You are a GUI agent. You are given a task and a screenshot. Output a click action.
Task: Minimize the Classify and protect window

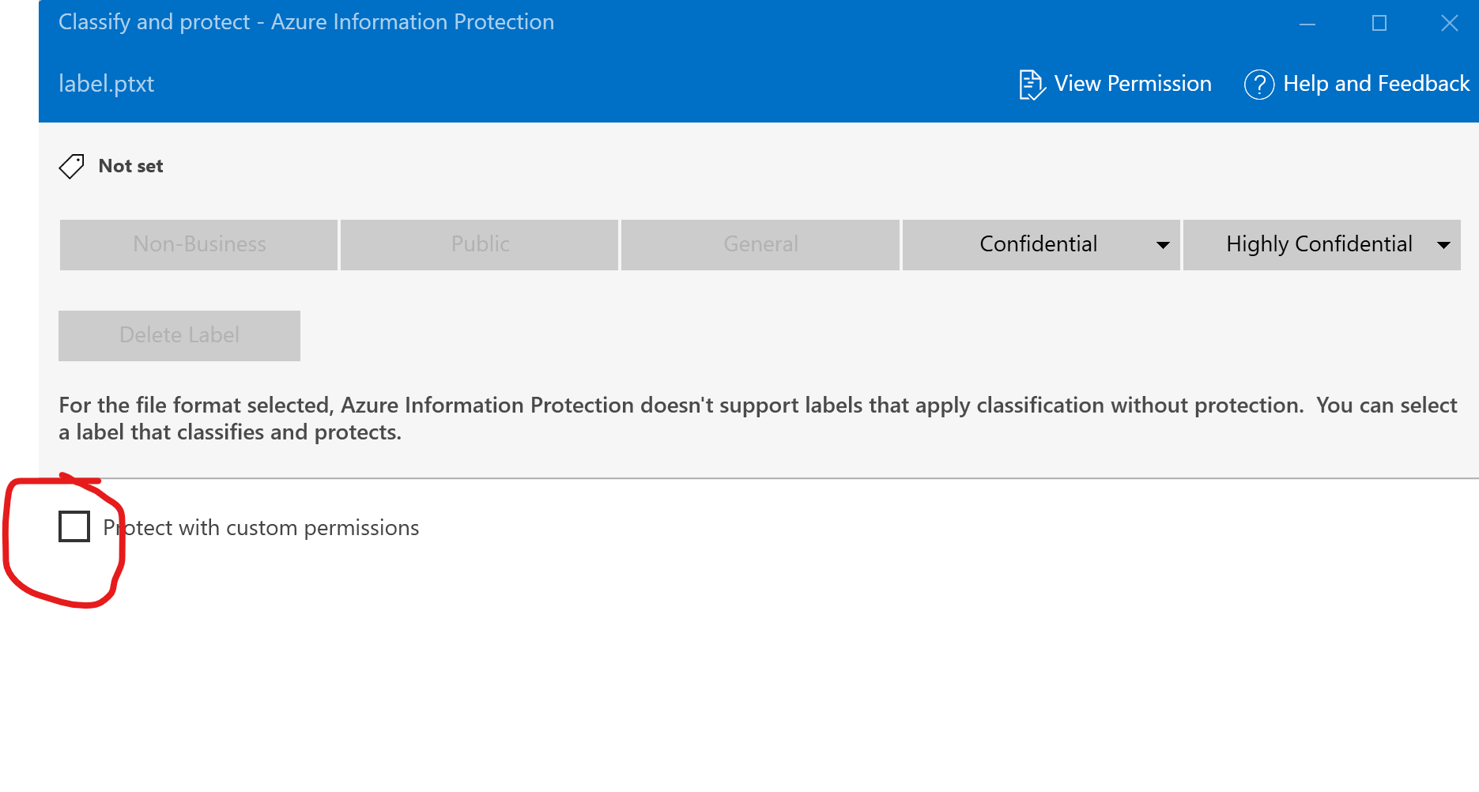click(x=1307, y=24)
